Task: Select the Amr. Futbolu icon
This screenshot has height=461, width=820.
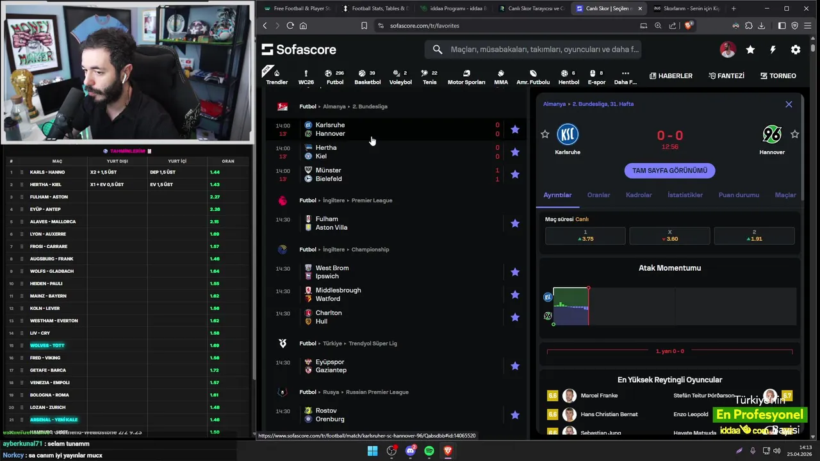Action: coord(533,77)
